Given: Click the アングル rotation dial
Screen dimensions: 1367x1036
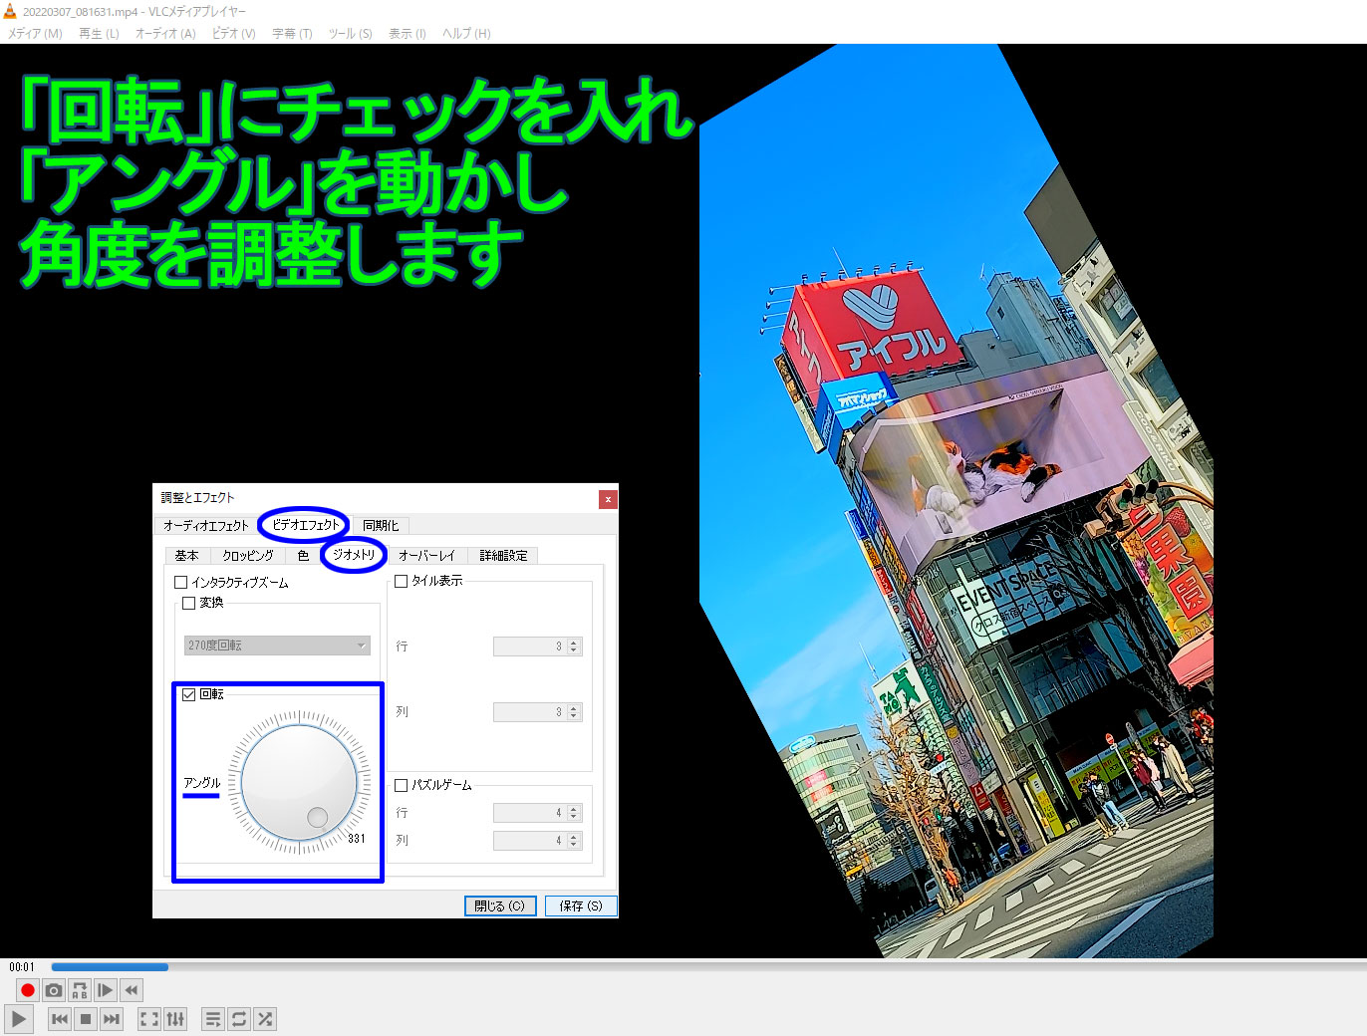Looking at the screenshot, I should coord(299,782).
